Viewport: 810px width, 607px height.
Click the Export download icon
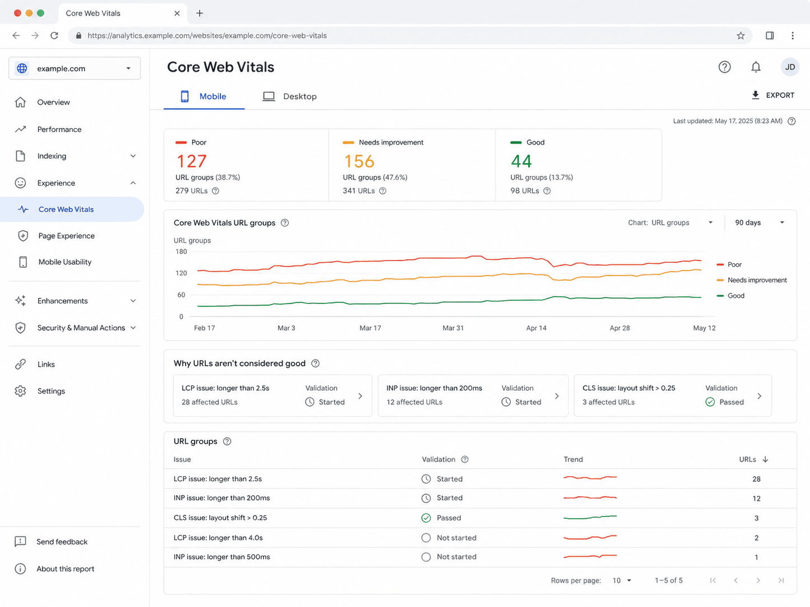[x=755, y=95]
